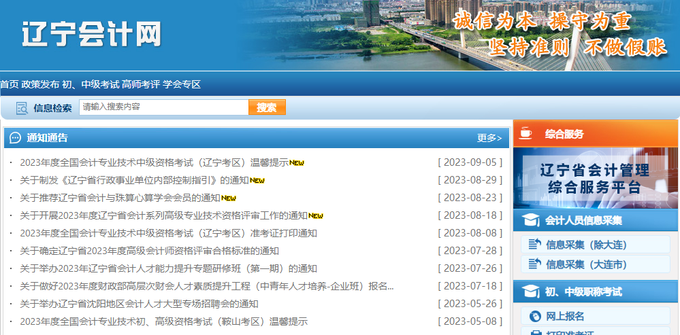This screenshot has height=335, width=680.
Task: Open the 政策发布 navigation item
Action: (40, 84)
